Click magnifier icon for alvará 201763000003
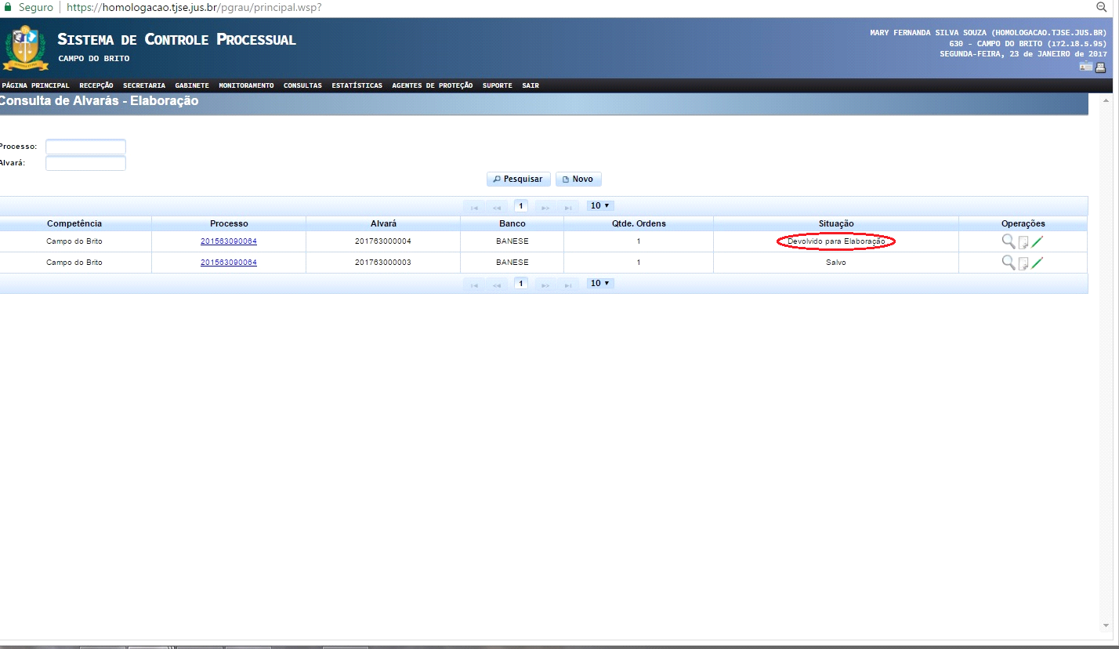This screenshot has width=1119, height=649. pyautogui.click(x=1009, y=263)
